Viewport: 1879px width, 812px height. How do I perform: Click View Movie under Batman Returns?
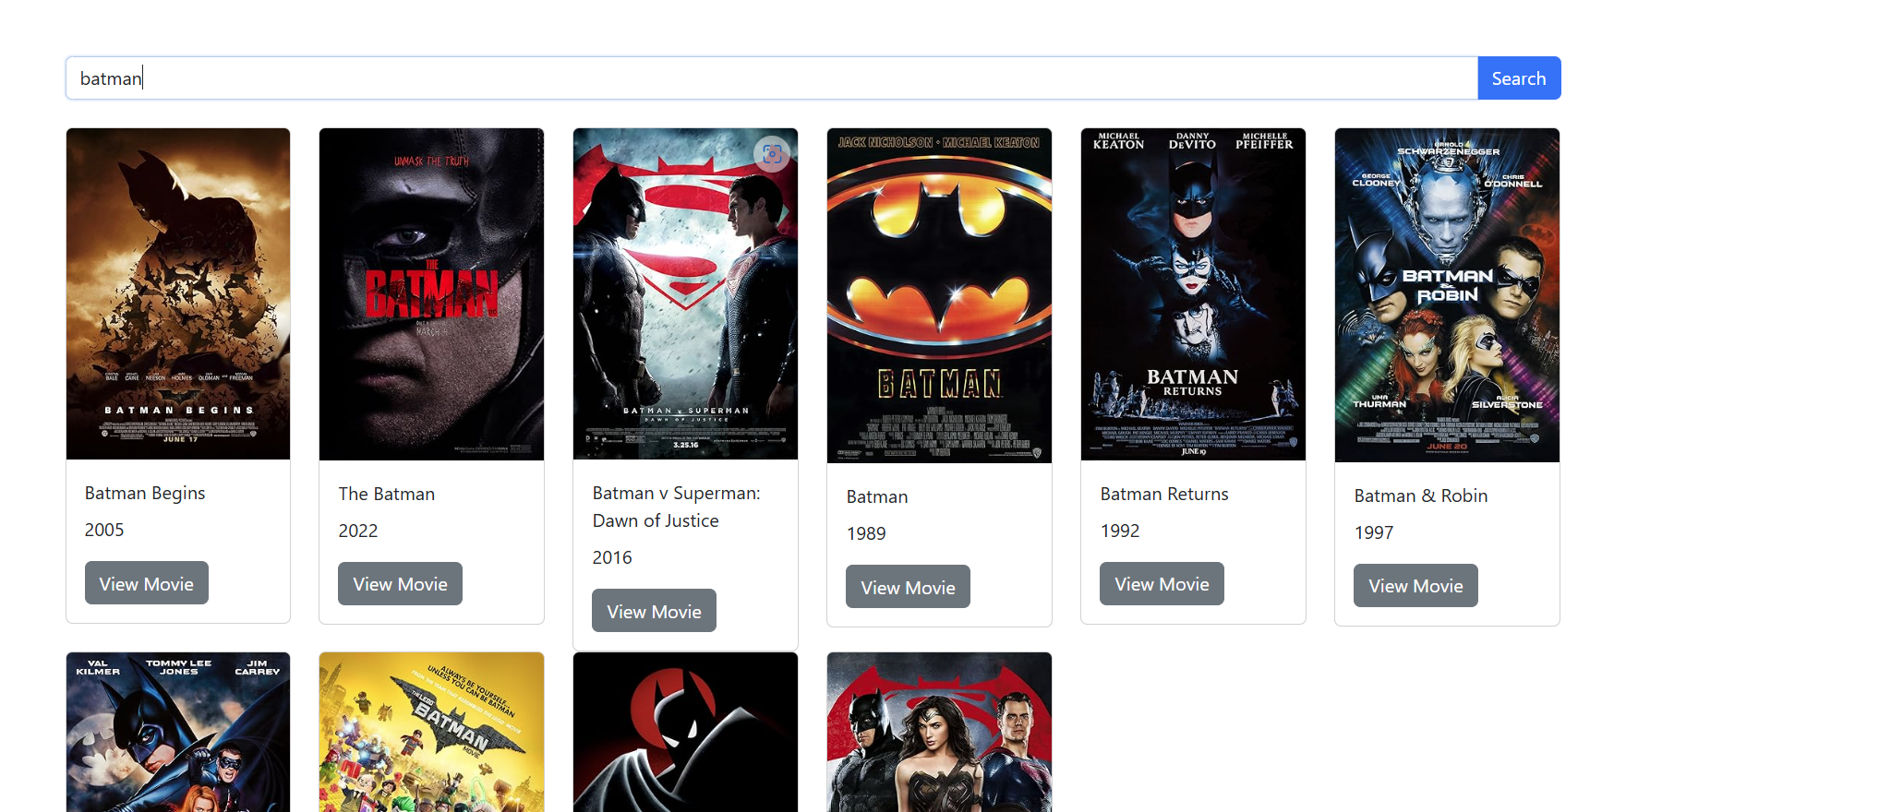(x=1162, y=584)
